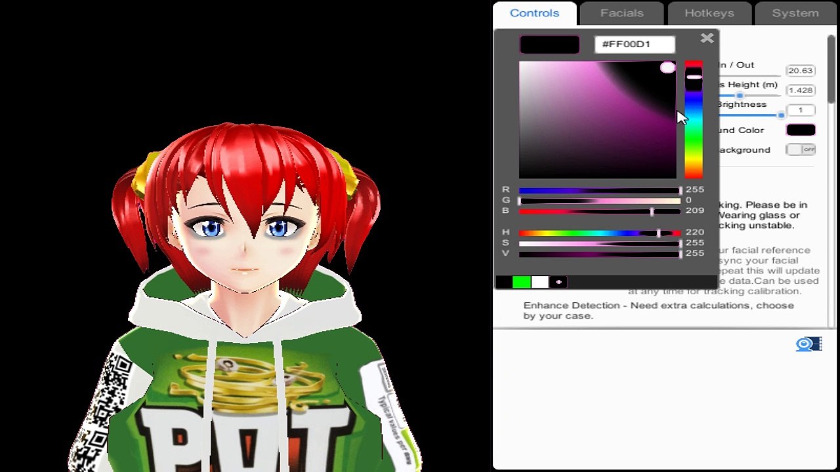
Task: Click the vertical rainbow hue bar
Action: click(693, 119)
